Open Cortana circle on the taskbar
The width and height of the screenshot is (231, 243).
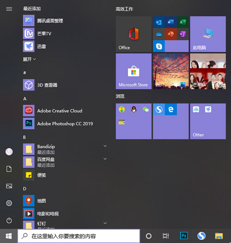(149, 236)
